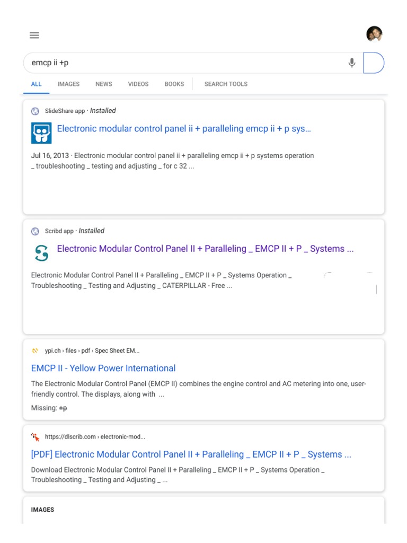Select the Books tab

pyautogui.click(x=174, y=84)
